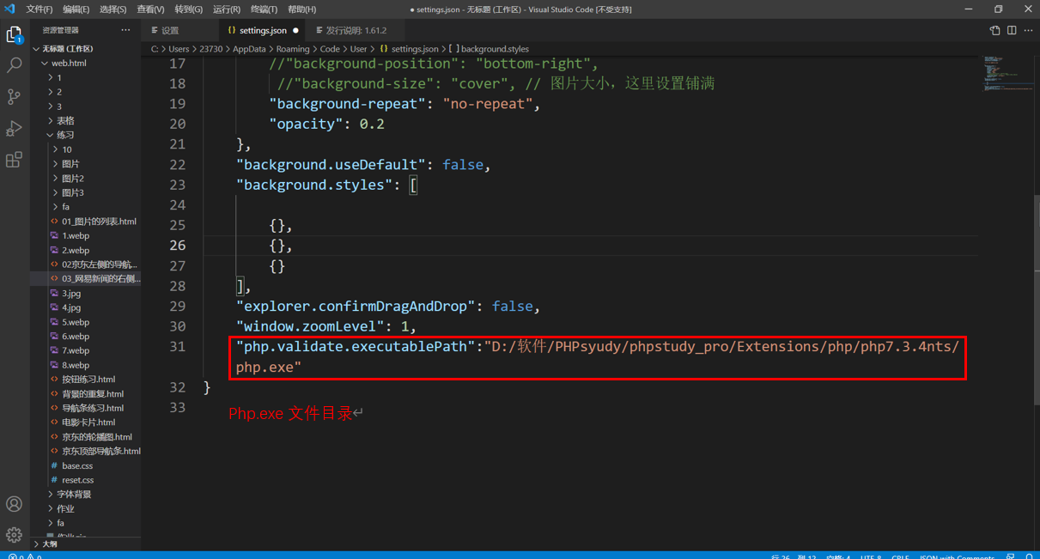Open file 3.jpg
This screenshot has height=559, width=1040.
coord(85,293)
